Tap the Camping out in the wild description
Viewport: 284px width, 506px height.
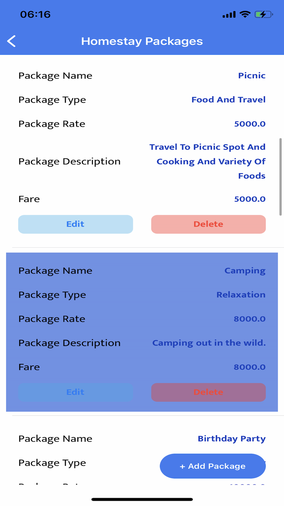pos(209,343)
